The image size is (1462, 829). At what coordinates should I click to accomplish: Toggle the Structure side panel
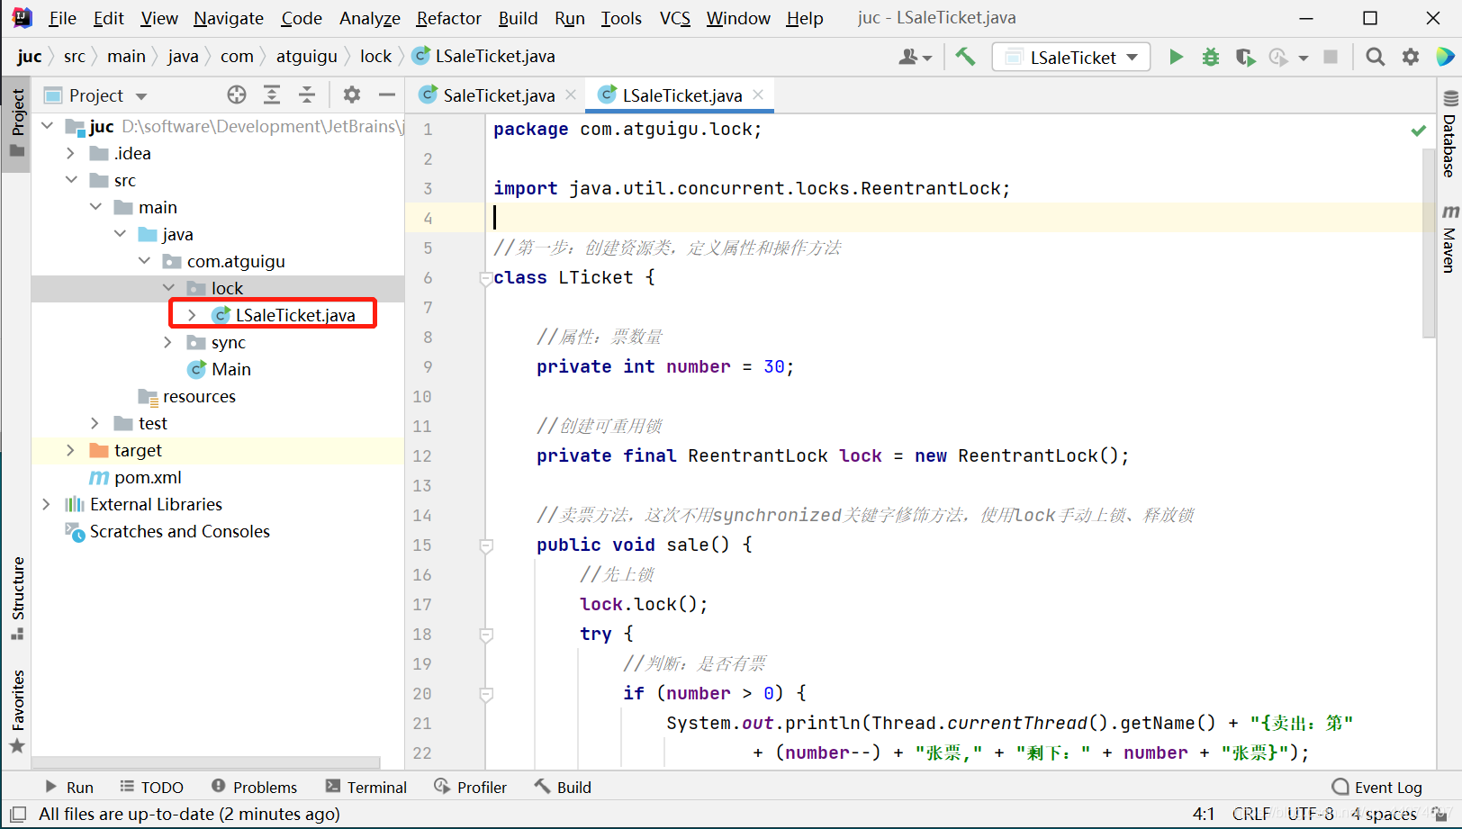[x=17, y=598]
